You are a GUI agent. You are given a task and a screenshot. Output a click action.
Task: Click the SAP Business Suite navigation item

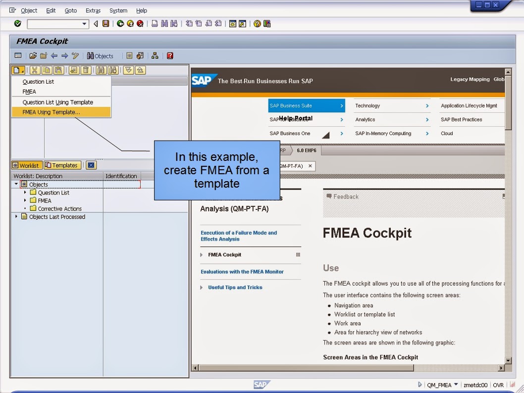pos(307,105)
